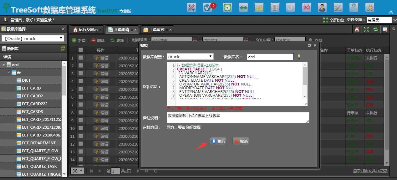Open the green double-arrow data sync icon
The height and width of the screenshot is (180, 397).
pyautogui.click(x=243, y=7)
